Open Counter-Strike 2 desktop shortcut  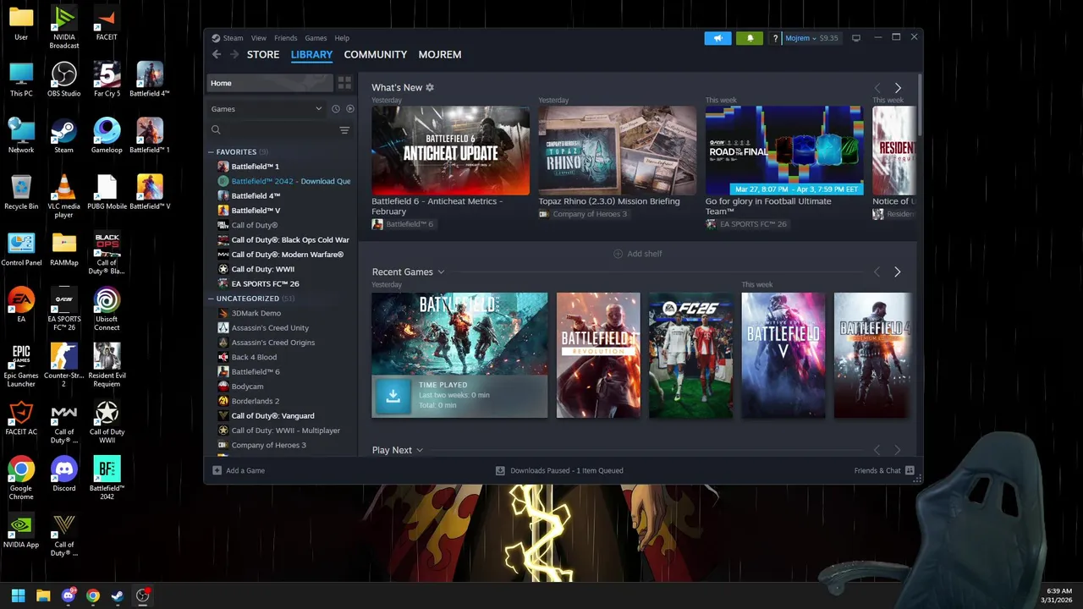[x=64, y=365]
